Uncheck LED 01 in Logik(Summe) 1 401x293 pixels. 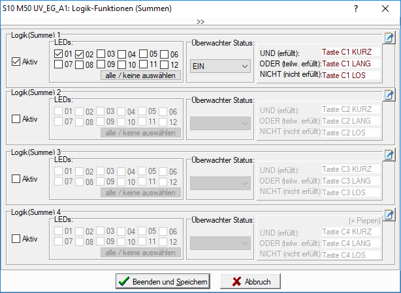tap(59, 54)
